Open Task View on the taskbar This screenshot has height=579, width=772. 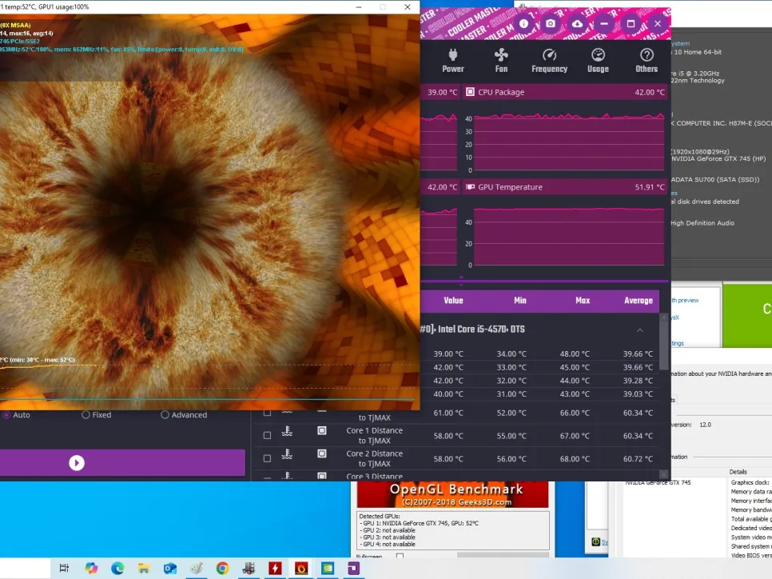click(64, 568)
